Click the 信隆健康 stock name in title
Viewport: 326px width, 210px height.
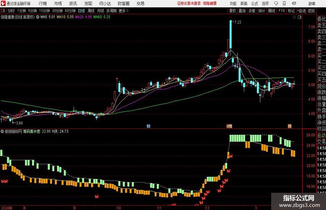pyautogui.click(x=210, y=3)
